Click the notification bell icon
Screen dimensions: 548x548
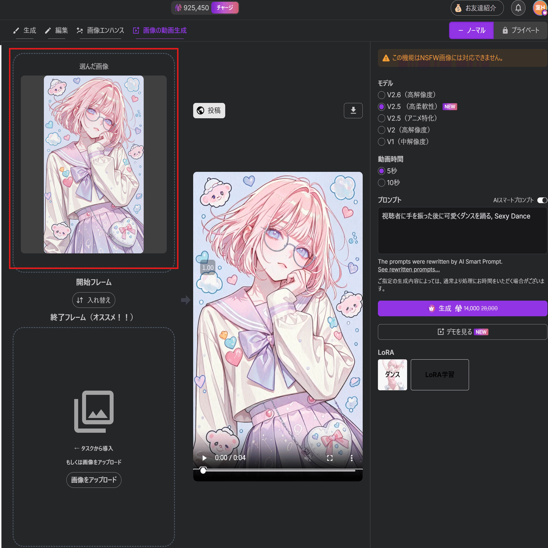pyautogui.click(x=518, y=8)
